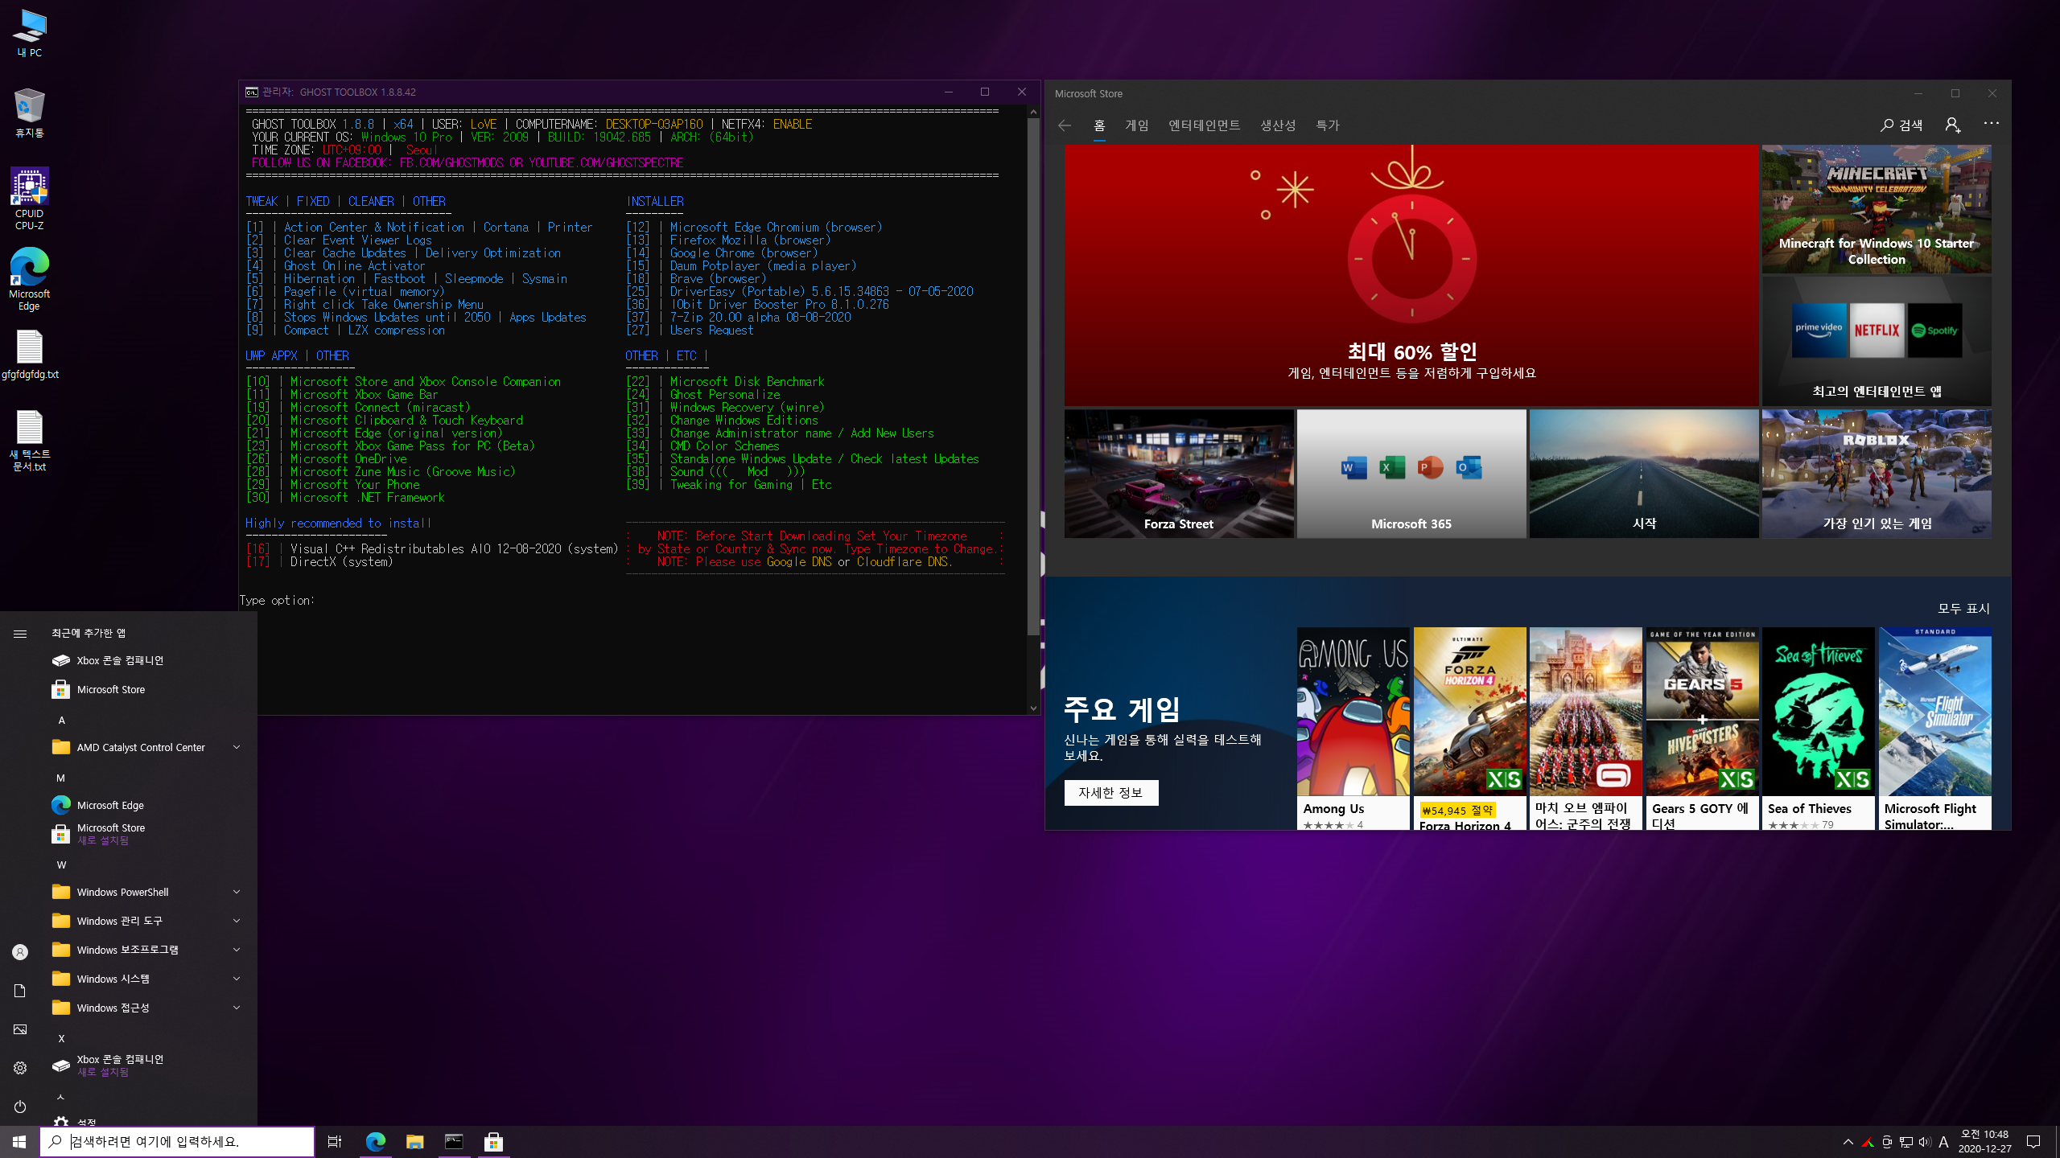Open Task View on taskbar
This screenshot has height=1158, width=2060.
tap(335, 1141)
